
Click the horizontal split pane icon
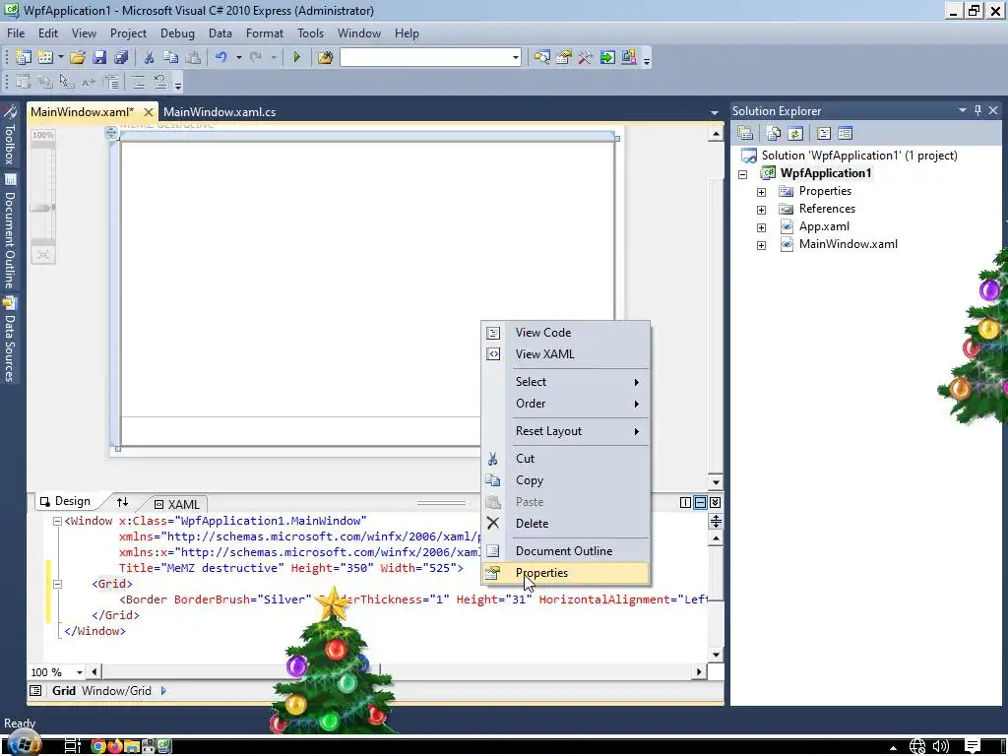(x=701, y=503)
